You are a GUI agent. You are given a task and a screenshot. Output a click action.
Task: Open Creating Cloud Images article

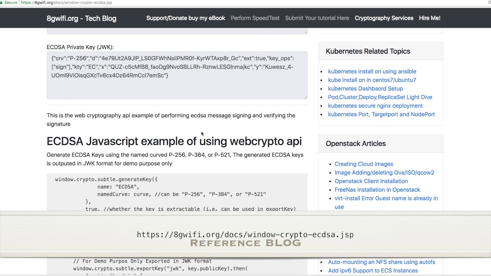tap(364, 164)
